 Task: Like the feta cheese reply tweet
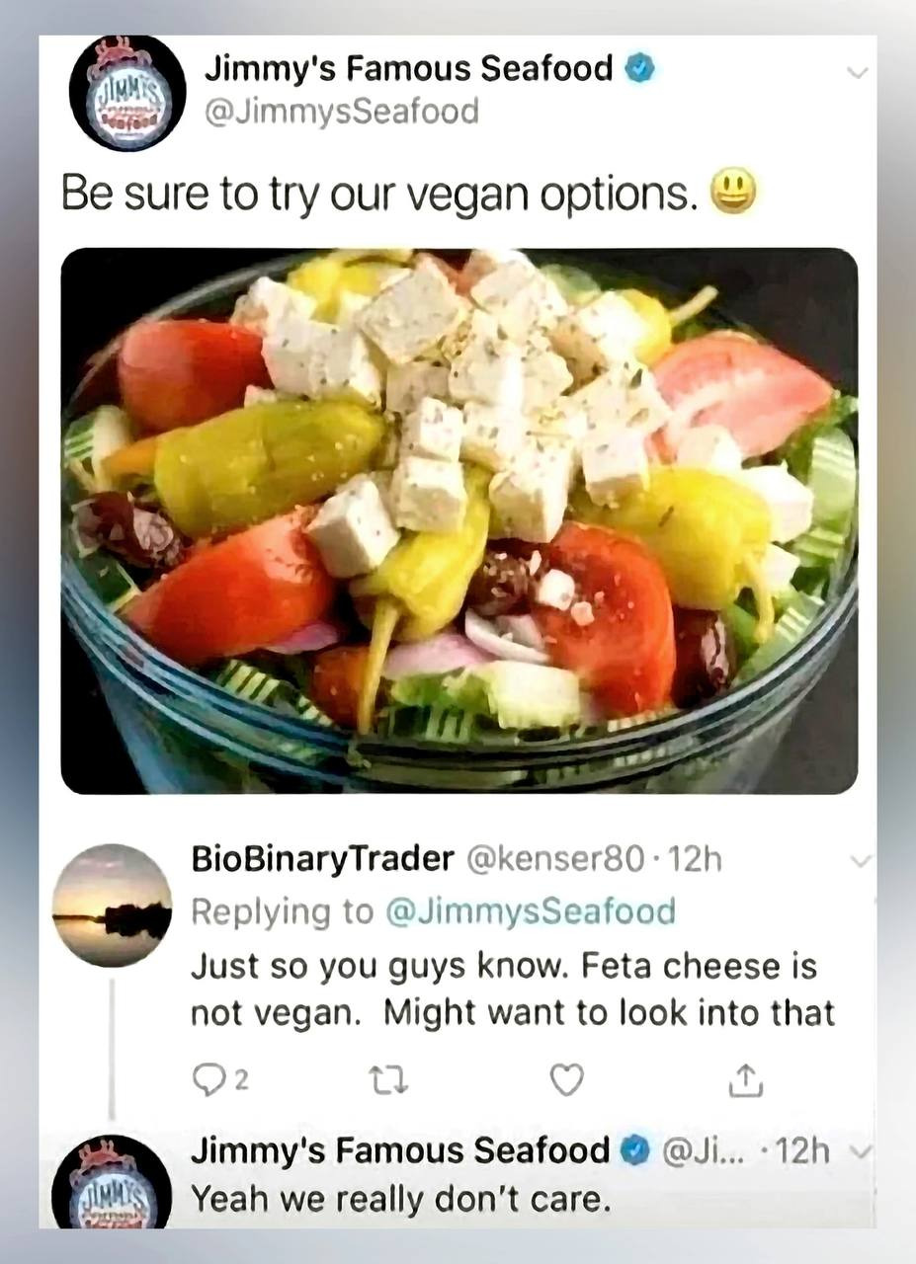coord(566,1081)
